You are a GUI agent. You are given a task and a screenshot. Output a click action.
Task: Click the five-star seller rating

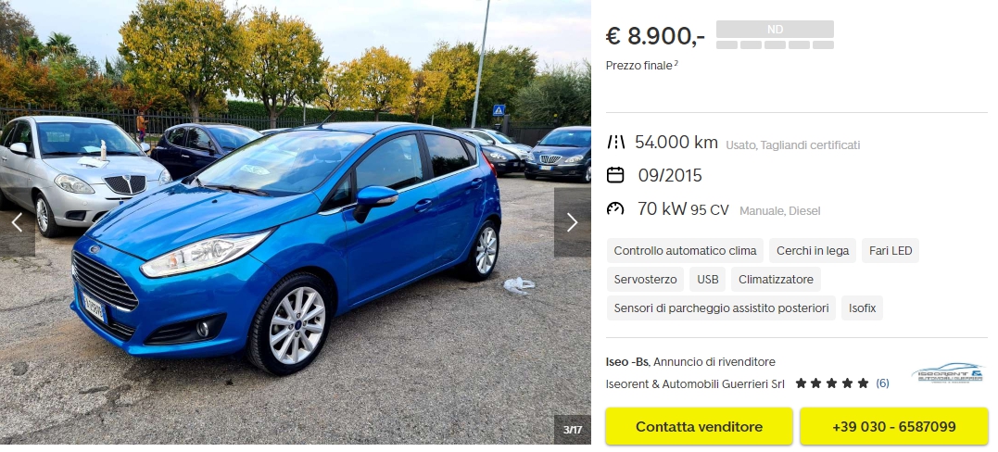tap(831, 383)
